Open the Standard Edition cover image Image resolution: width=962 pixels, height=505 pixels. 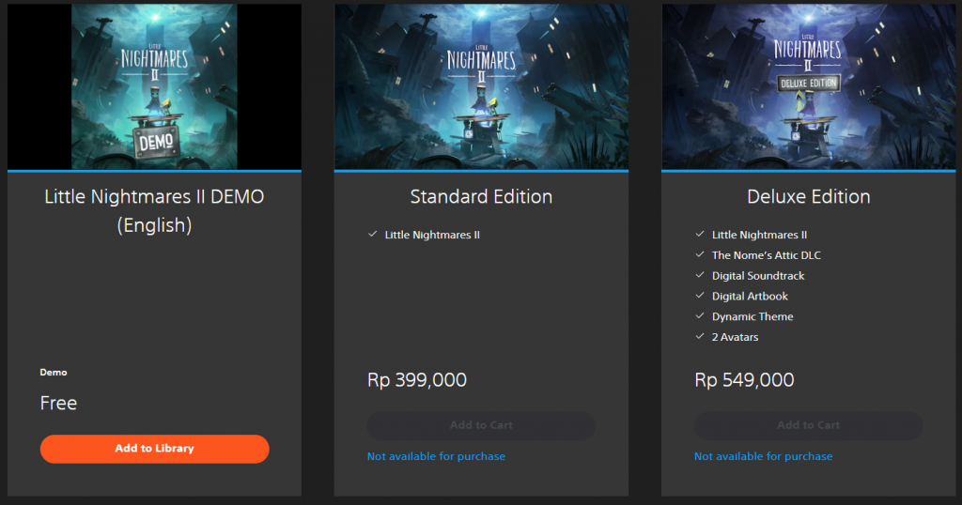coord(481,86)
